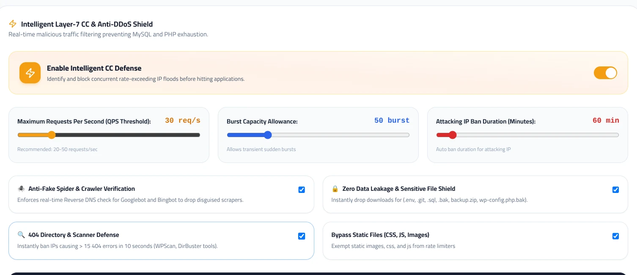
Task: Click "Allows transient sudden bursts" hint
Action: pos(261,149)
